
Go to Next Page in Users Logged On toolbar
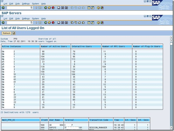pos(79,23)
